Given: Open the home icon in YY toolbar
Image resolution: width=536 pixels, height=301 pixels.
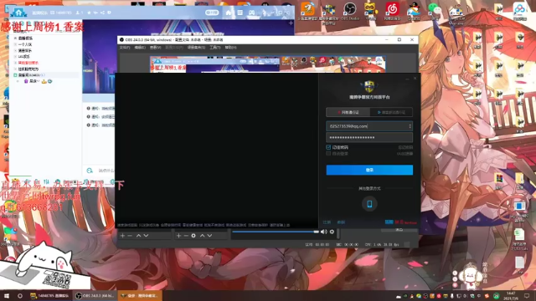Looking at the screenshot, I should [x=229, y=13].
